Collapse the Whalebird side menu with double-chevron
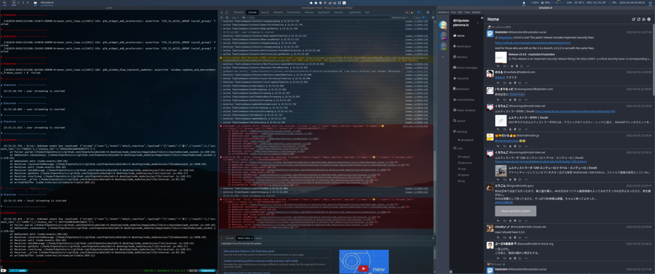Viewport: 655px width, 274px height. (482, 17)
